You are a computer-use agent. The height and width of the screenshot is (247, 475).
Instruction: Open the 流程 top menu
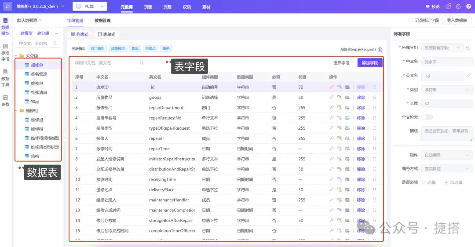(167, 7)
